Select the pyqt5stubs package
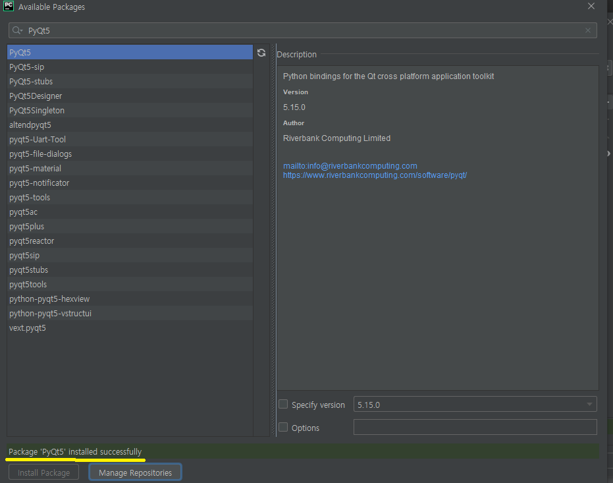Screen dimensions: 613x483 [130, 270]
